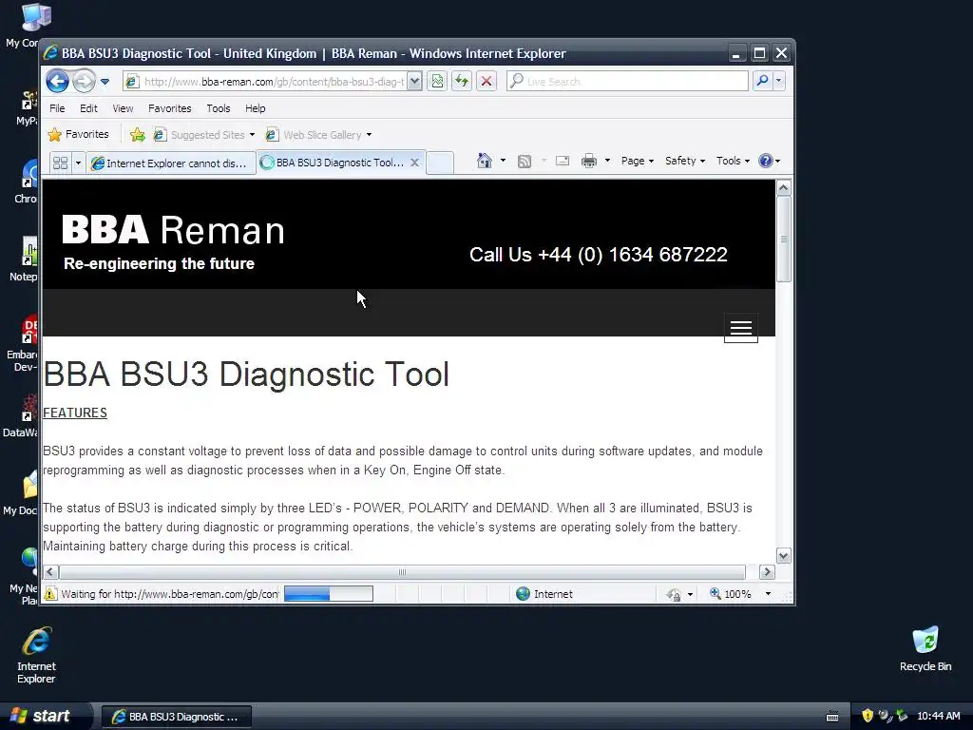Image resolution: width=973 pixels, height=730 pixels.
Task: Click the Read Mail envelope icon
Action: [563, 162]
